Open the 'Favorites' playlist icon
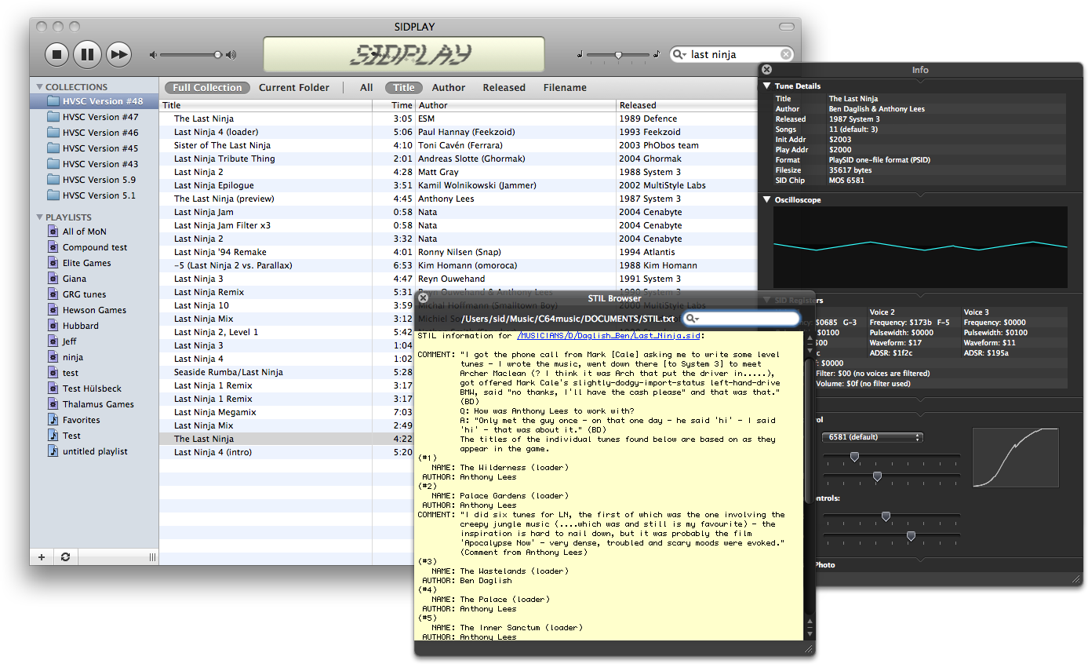 click(53, 420)
